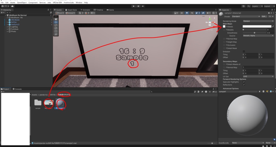
Task: Open the Rendering Mode Opaque dropdown
Action: click(258, 21)
